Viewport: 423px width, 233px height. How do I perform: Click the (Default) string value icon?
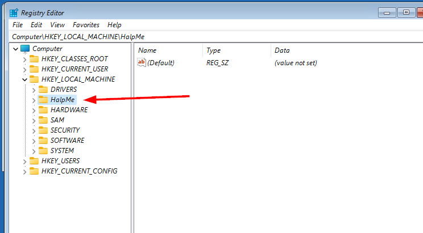[x=142, y=63]
